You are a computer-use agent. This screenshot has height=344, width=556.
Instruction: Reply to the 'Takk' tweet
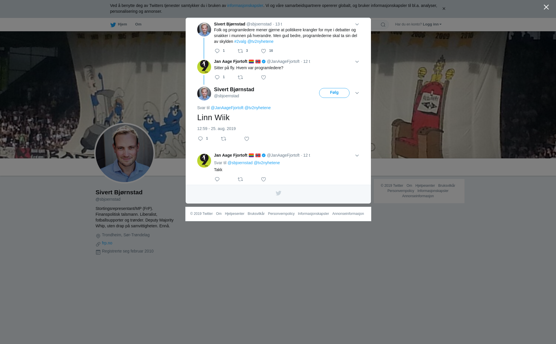(x=217, y=179)
